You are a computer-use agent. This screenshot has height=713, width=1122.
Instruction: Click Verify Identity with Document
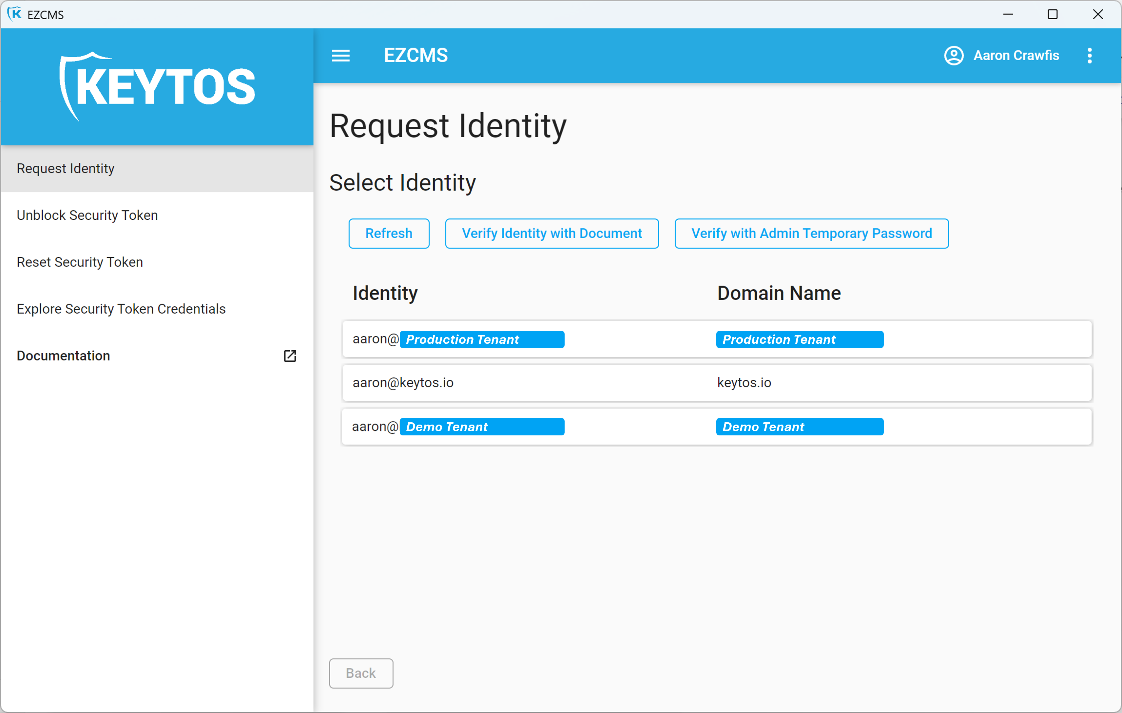tap(552, 233)
